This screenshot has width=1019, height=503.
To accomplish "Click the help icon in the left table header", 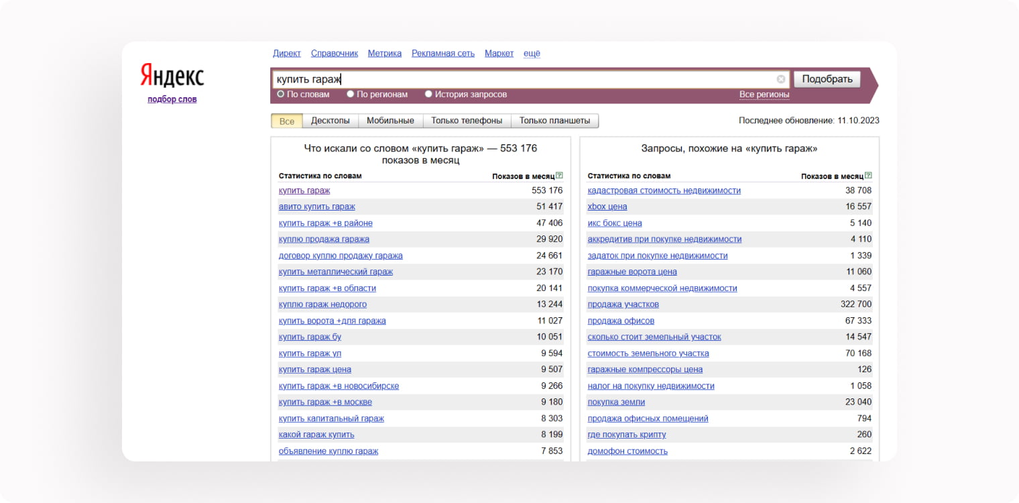I will coord(559,176).
